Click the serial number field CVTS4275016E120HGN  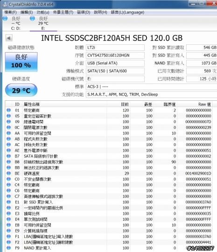tap(115, 56)
